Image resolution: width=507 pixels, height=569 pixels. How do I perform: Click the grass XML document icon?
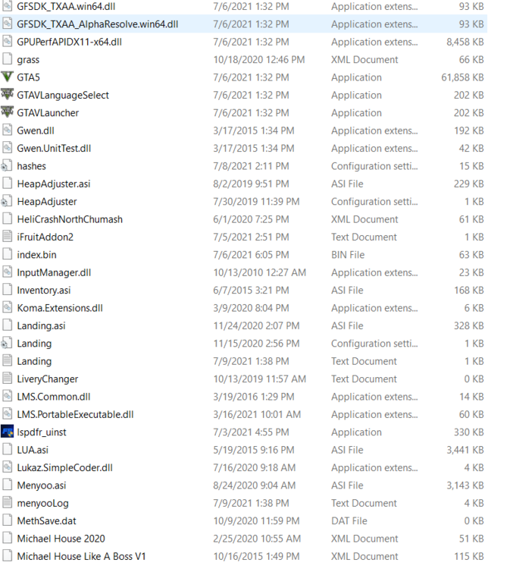coord(8,59)
